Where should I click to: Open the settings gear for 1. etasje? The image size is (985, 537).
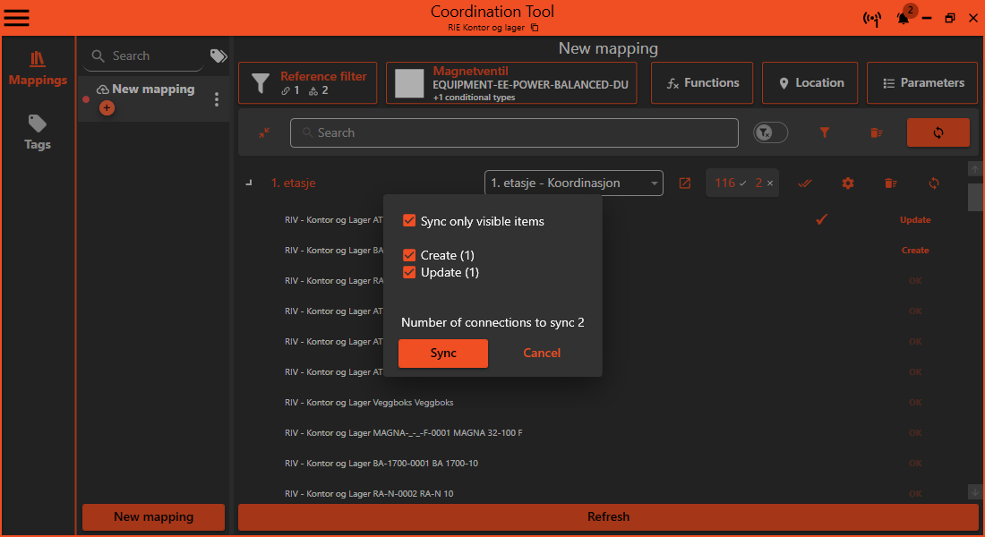(x=847, y=183)
